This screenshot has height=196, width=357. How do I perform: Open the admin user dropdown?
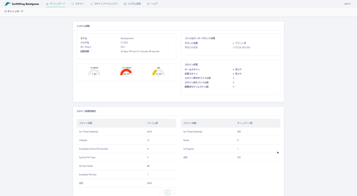coord(348,3)
